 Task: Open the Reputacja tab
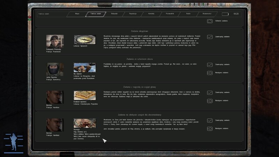[132, 14]
